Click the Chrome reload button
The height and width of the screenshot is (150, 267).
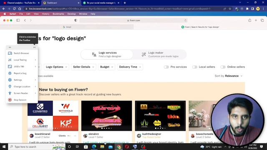(14, 9)
